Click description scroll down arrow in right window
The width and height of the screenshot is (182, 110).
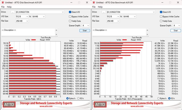coord(147,34)
